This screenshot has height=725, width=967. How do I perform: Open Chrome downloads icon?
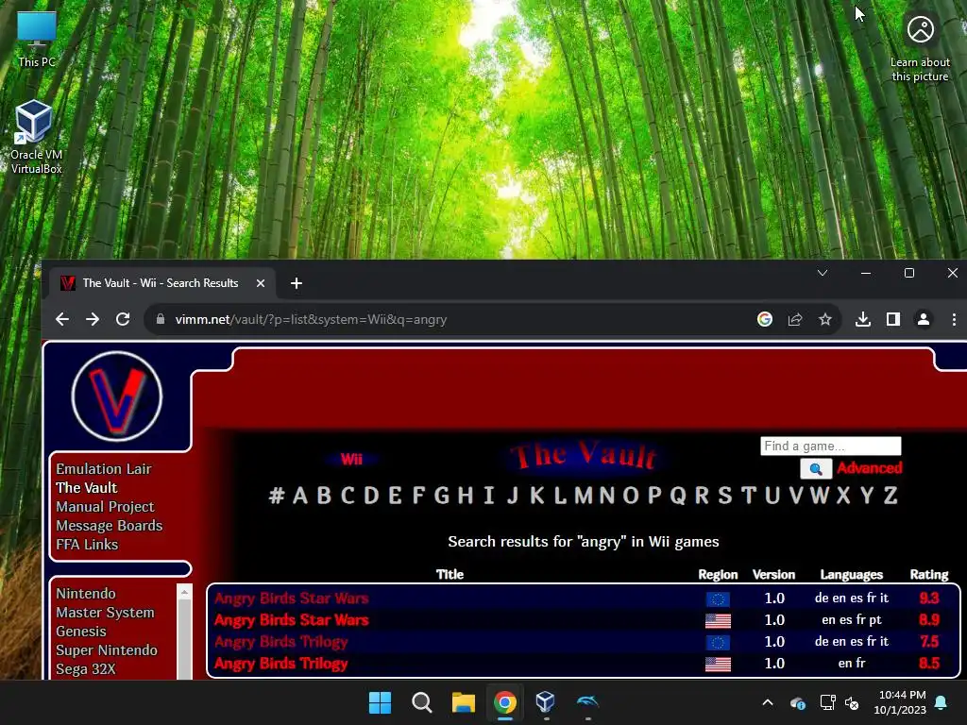[x=863, y=319]
